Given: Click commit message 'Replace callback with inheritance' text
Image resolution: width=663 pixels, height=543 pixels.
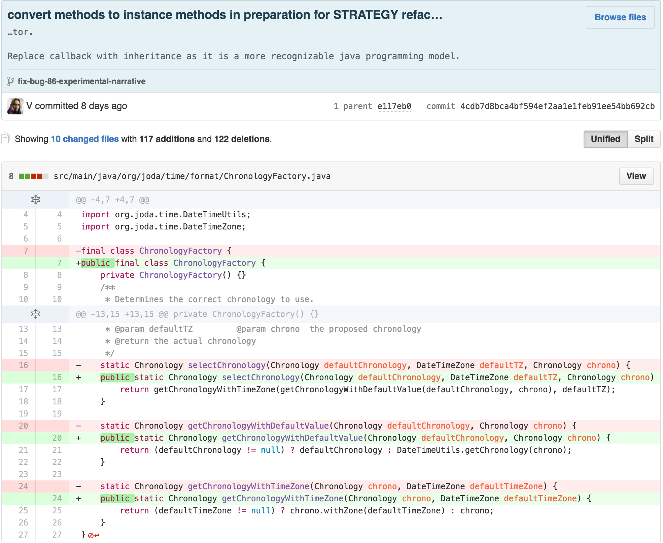Looking at the screenshot, I should [234, 56].
